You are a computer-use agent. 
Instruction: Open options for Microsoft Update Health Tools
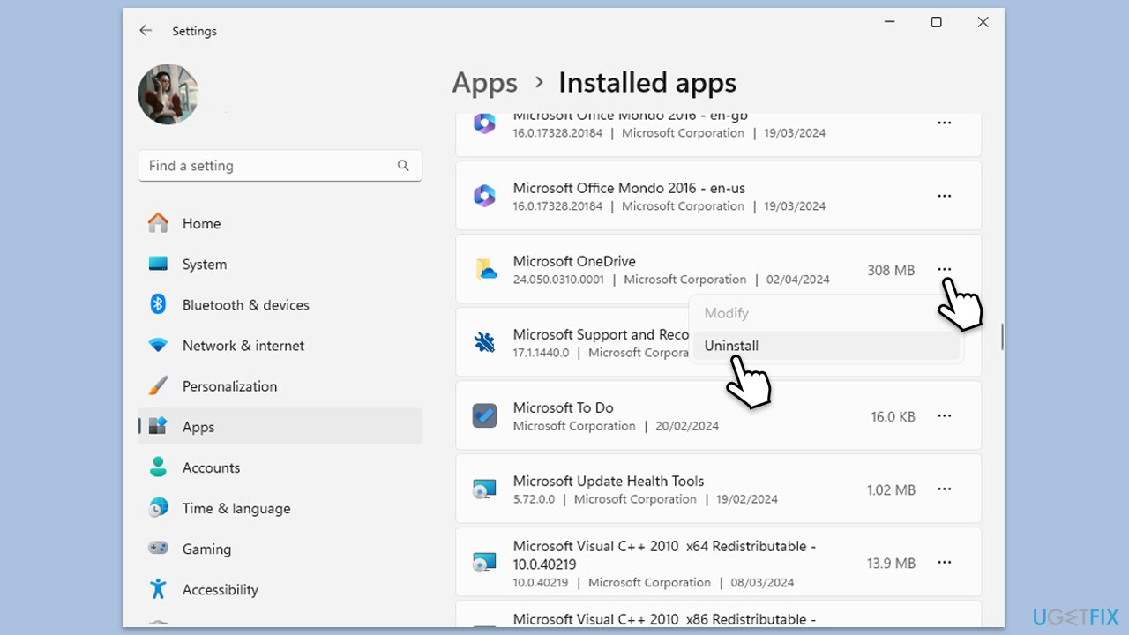(x=944, y=489)
